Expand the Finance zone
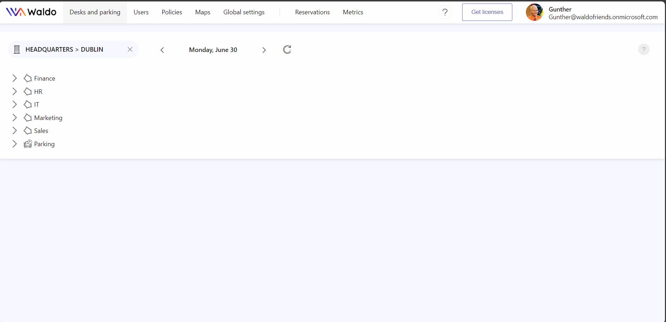Screen dimensions: 666x322 pyautogui.click(x=14, y=78)
